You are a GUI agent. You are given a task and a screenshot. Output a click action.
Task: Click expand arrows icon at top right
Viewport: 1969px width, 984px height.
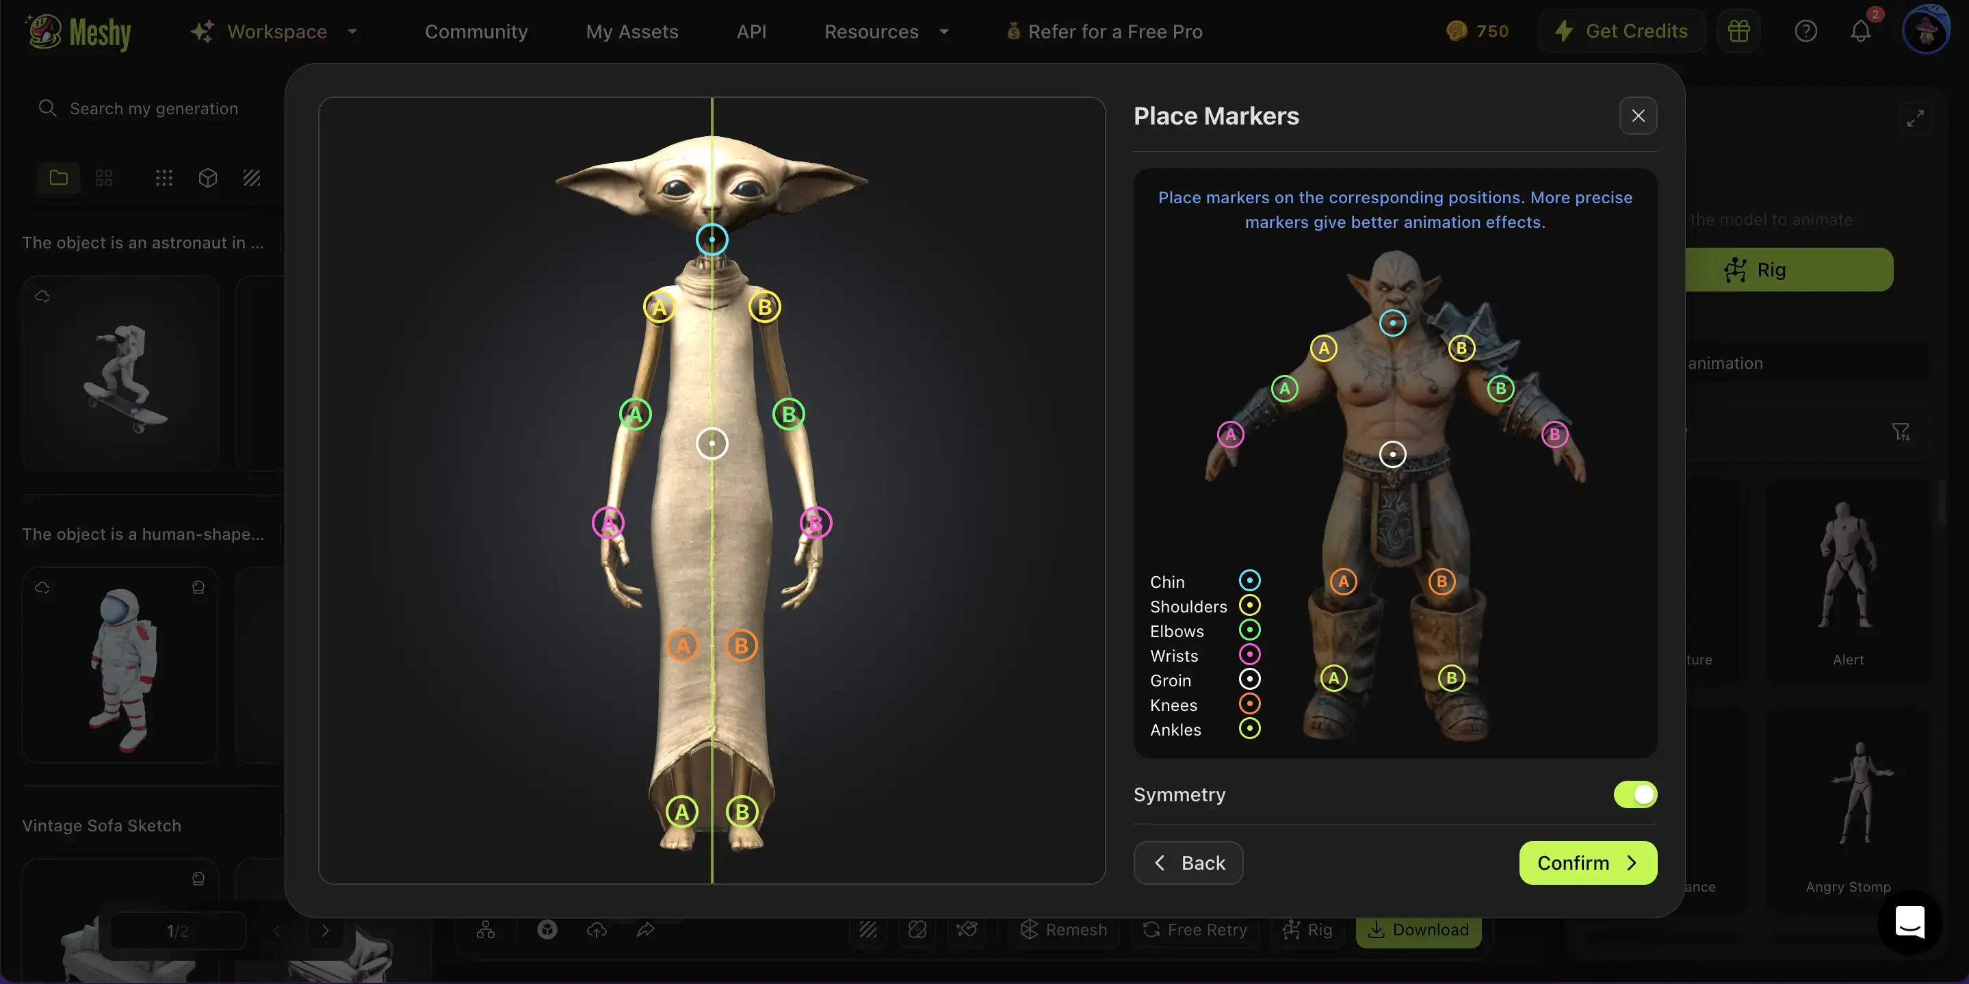click(1915, 118)
